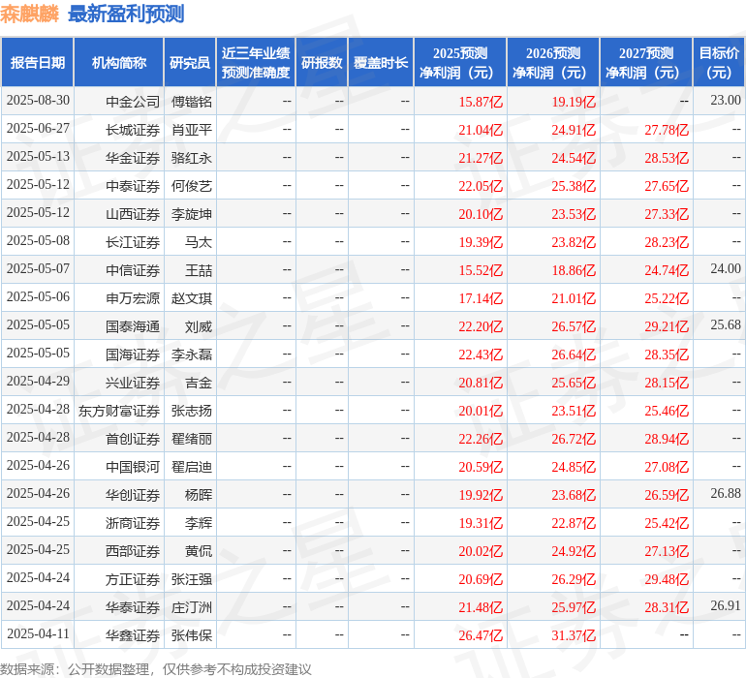
Task: Click the 19.31亿 profit value
Action: pyautogui.click(x=481, y=522)
